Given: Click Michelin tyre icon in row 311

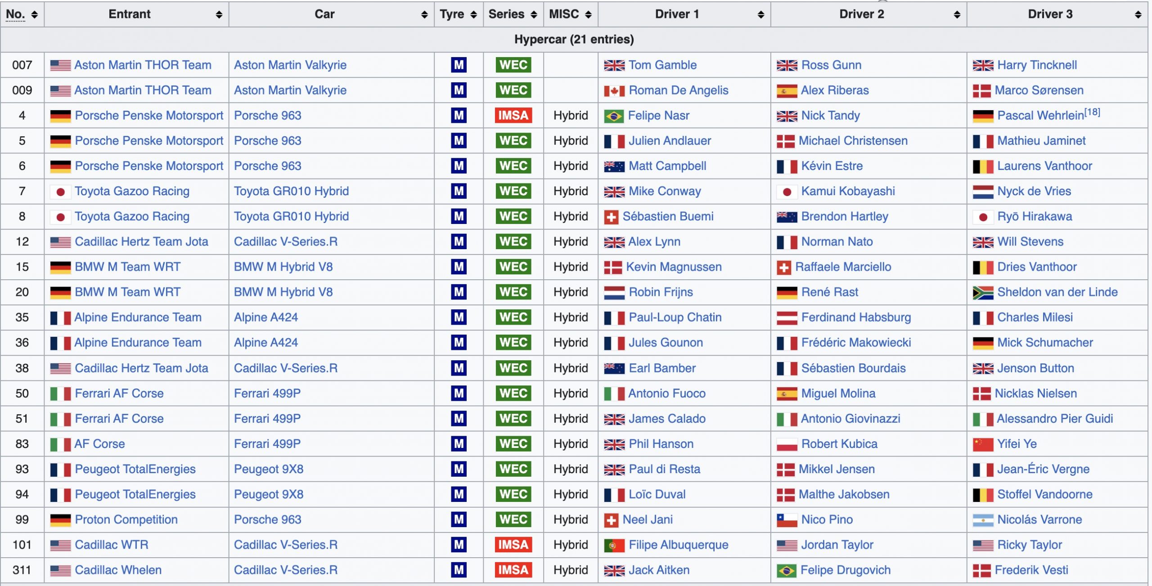Looking at the screenshot, I should point(459,570).
